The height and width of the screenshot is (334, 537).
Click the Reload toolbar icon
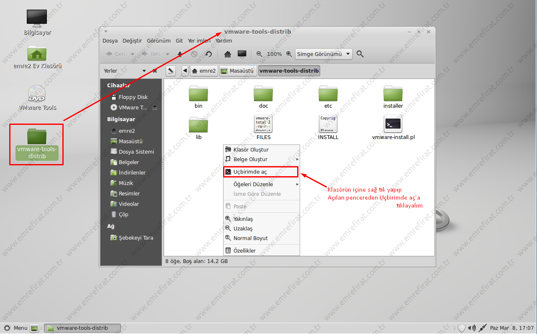208,54
